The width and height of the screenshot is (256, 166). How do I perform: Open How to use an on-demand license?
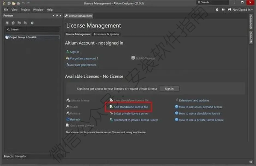coord(201,107)
